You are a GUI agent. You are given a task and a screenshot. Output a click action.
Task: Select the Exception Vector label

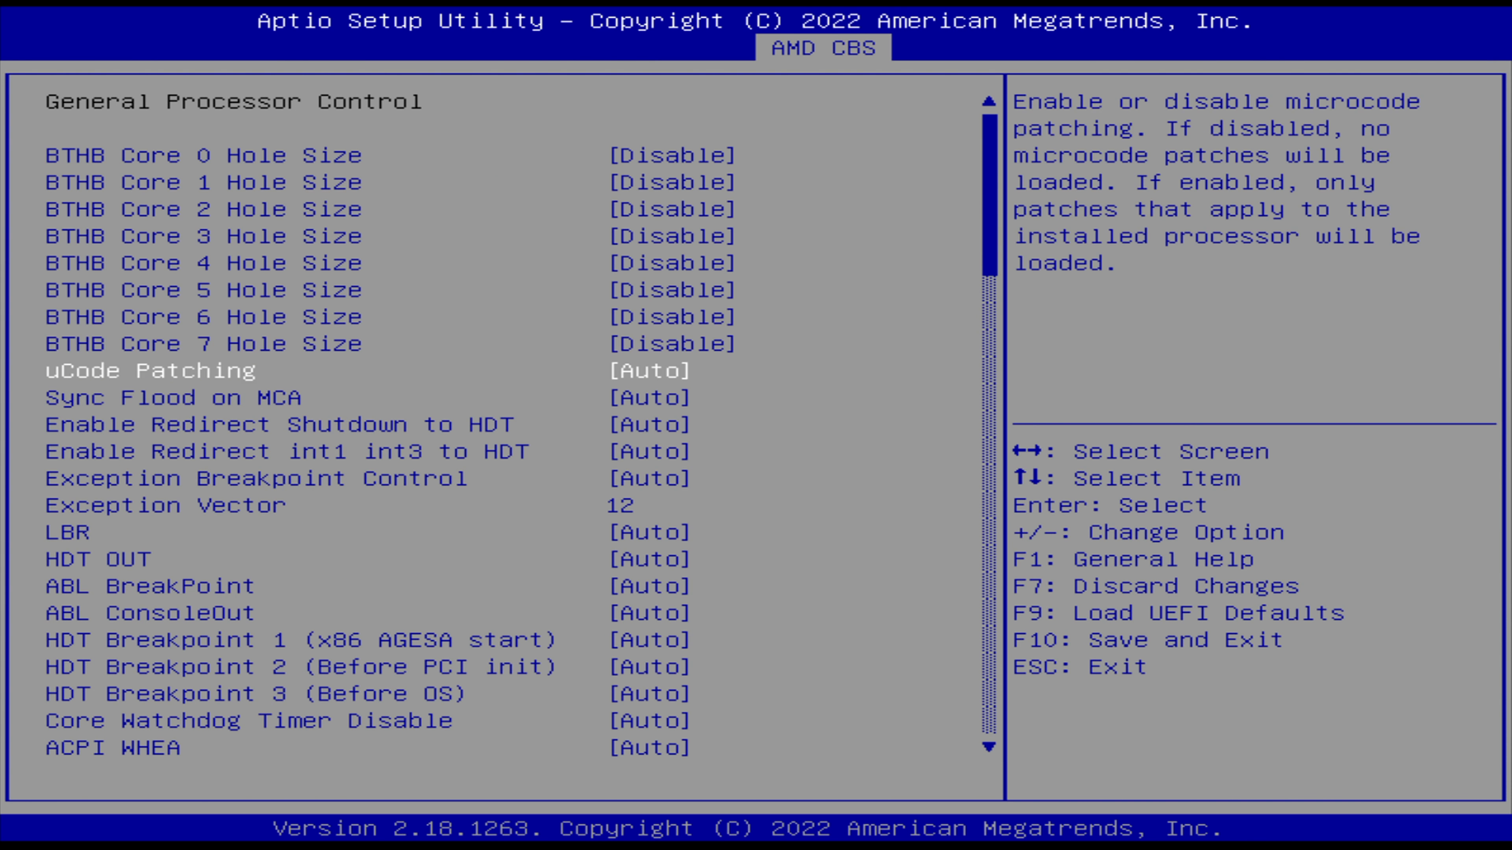[165, 506]
